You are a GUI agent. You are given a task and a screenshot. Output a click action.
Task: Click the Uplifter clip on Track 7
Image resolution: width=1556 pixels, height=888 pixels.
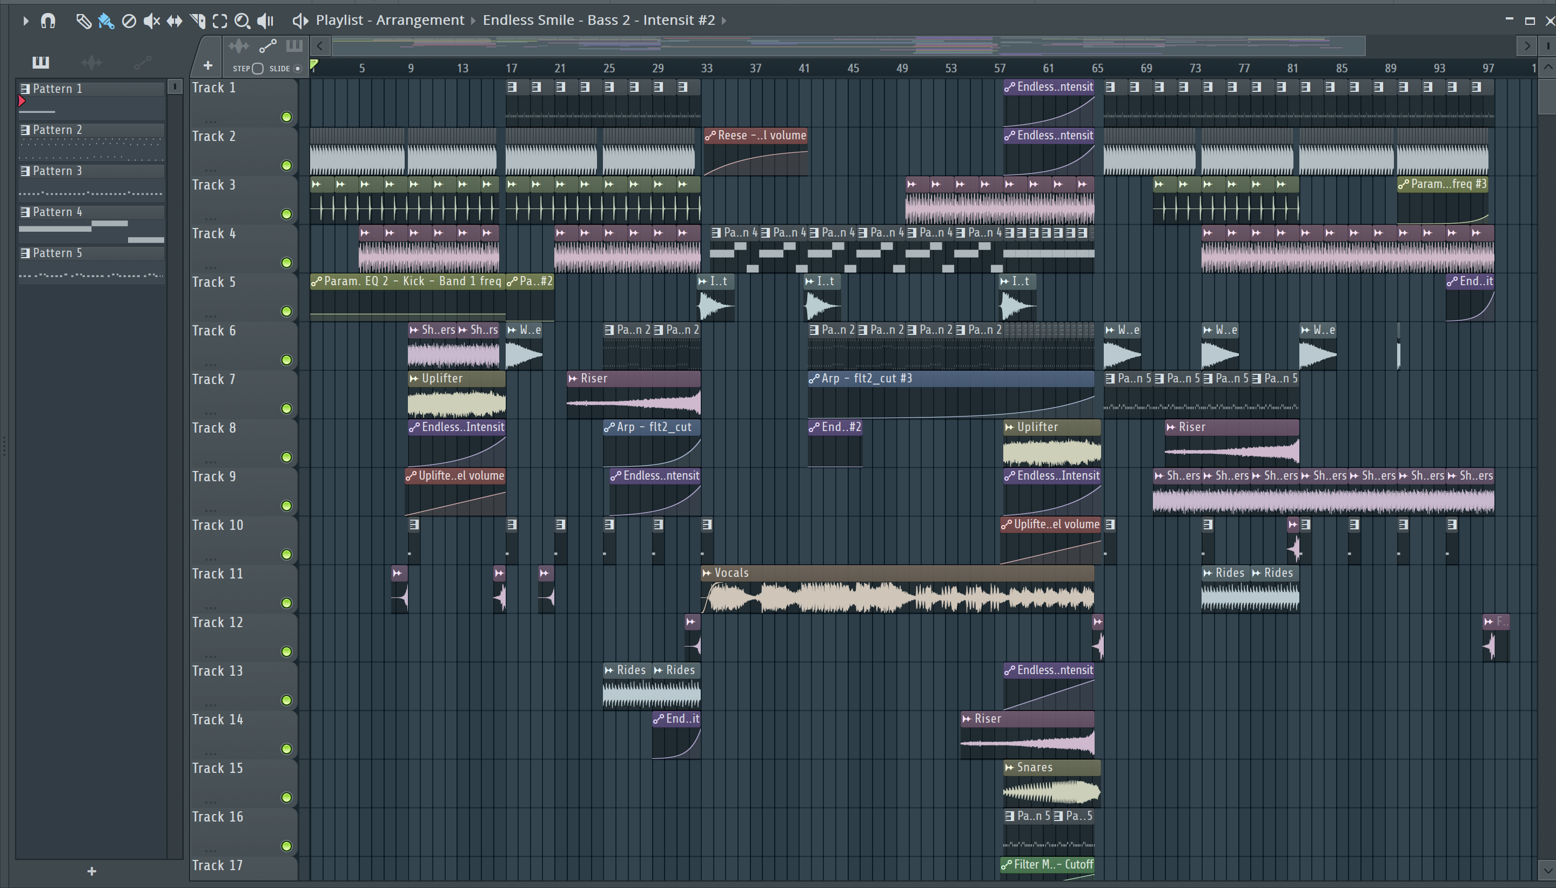pos(456,395)
